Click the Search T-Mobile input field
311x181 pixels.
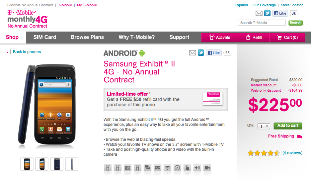(x=262, y=23)
